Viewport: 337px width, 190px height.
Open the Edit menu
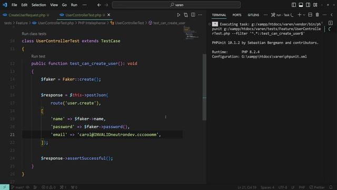(24, 5)
